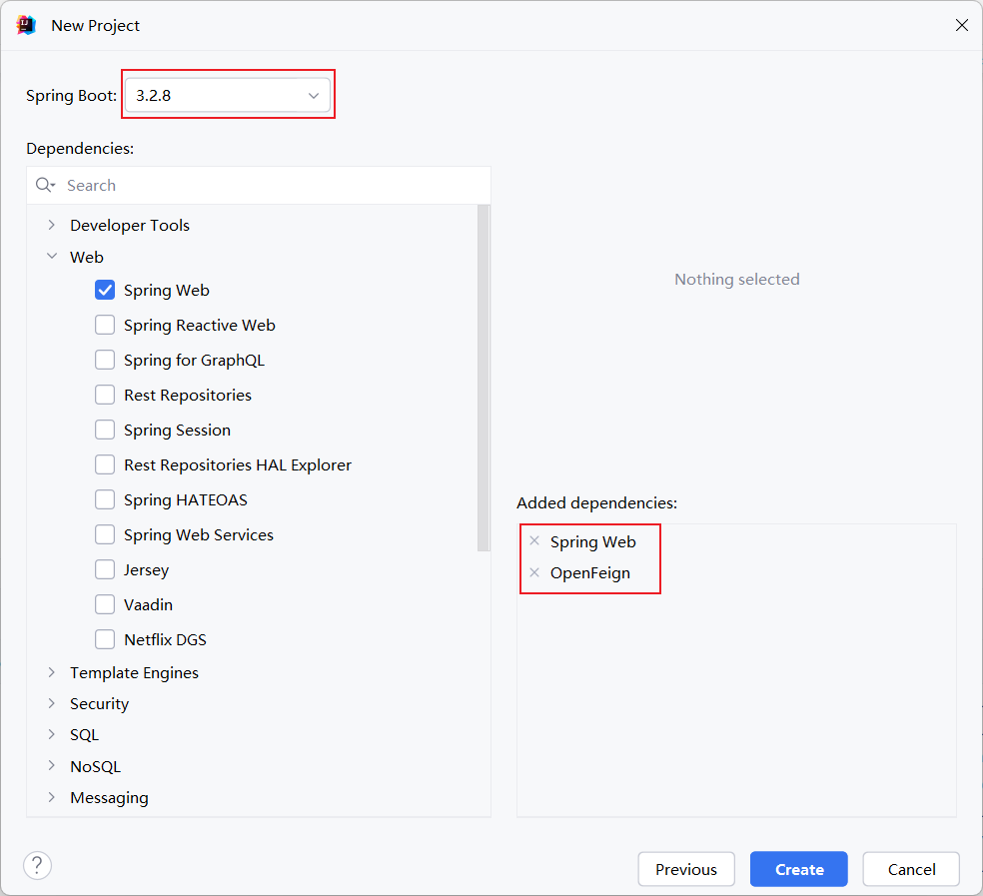Screen dimensions: 983x896
Task: Expand the Developer Tools category
Action: coord(52,225)
